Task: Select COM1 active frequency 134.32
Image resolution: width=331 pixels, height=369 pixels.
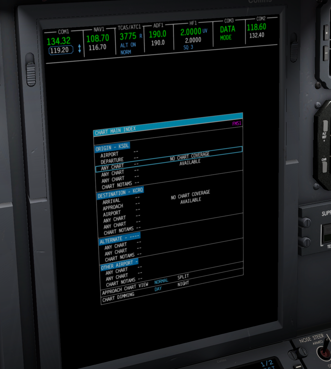Action: tap(59, 41)
